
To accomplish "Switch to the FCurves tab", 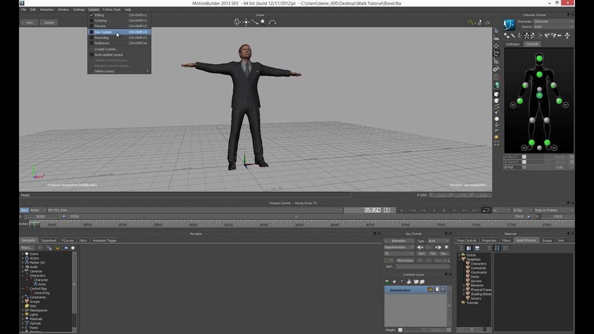I will coord(67,240).
